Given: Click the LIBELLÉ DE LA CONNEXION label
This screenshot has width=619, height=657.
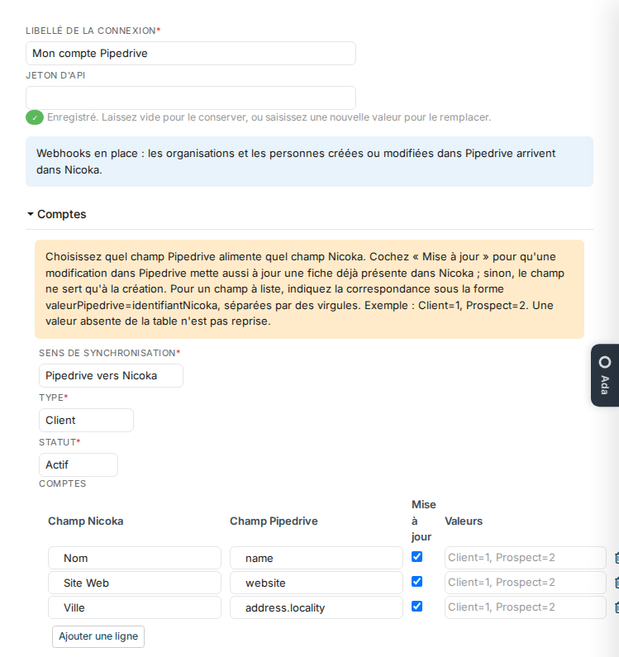Looking at the screenshot, I should click(93, 31).
